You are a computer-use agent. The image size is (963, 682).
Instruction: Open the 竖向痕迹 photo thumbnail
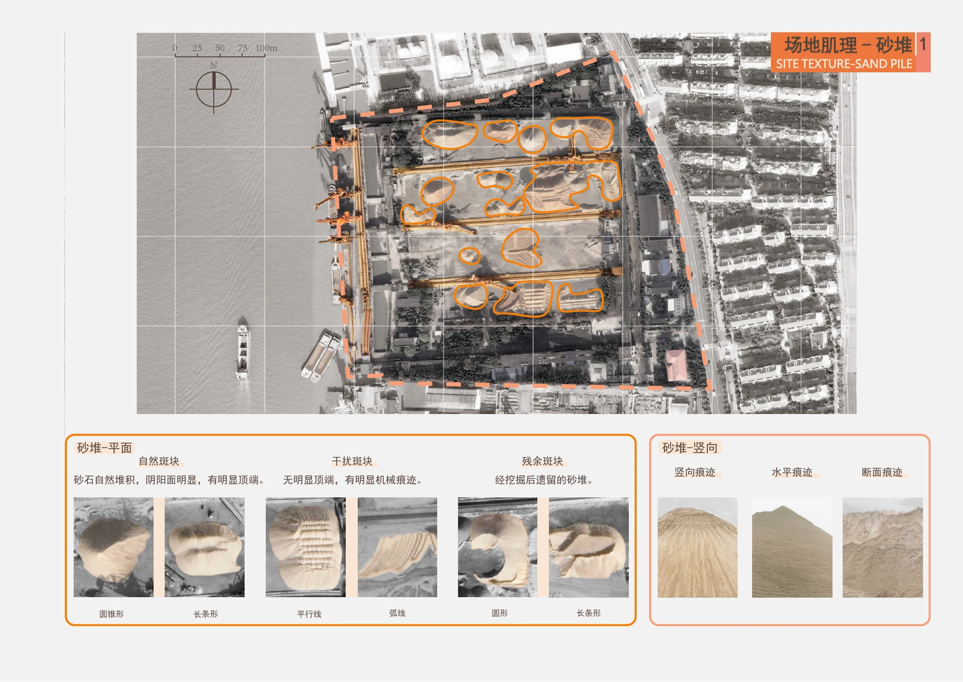point(698,548)
